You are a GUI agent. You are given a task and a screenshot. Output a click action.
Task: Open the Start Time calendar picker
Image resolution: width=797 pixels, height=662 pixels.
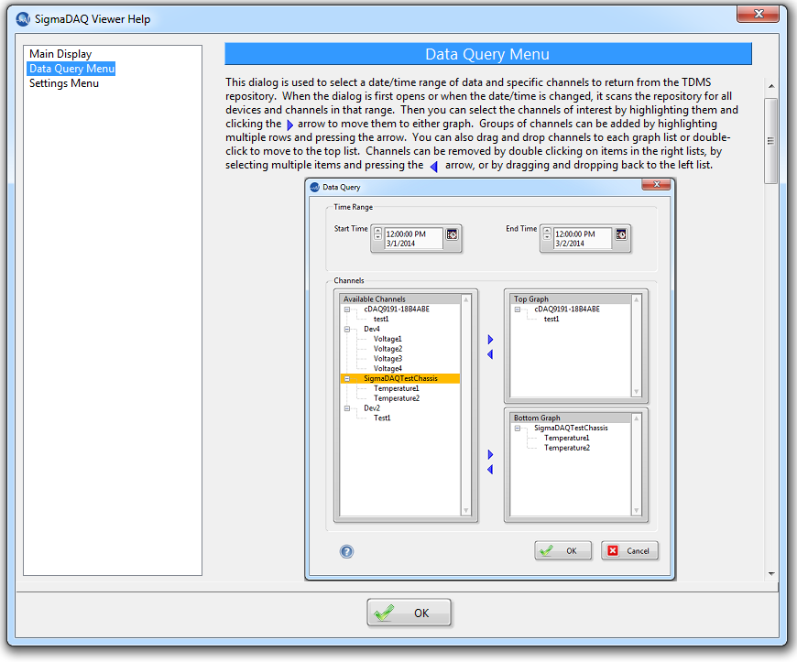(x=452, y=234)
